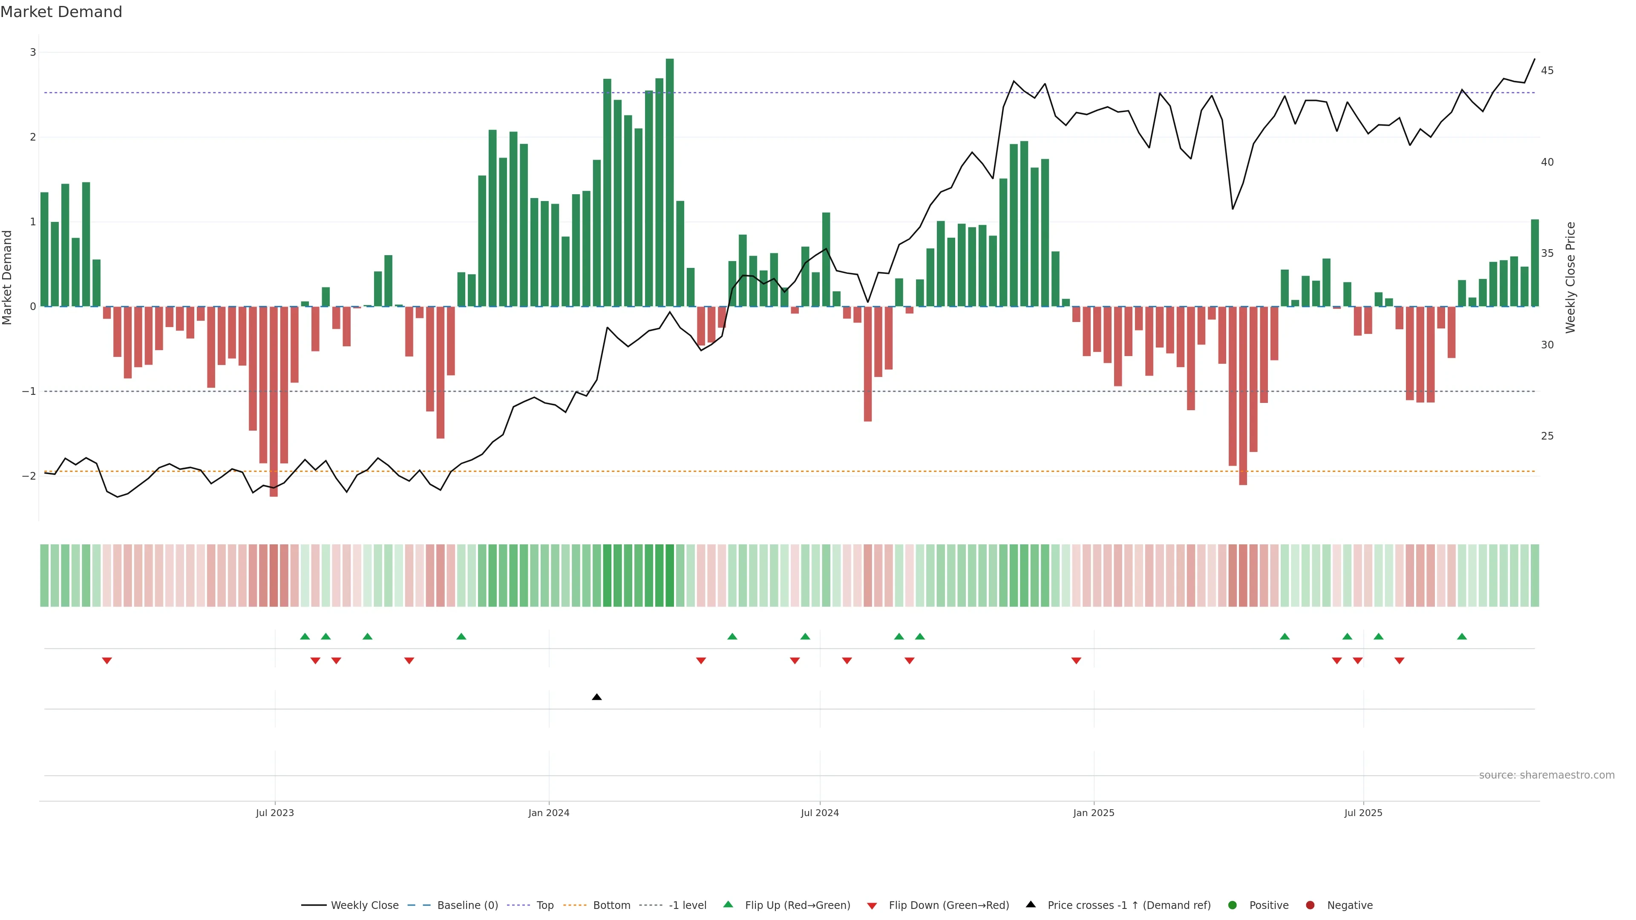Click the source: sharemaestro.com text
Viewport: 1636px width, 920px height.
[x=1547, y=775]
